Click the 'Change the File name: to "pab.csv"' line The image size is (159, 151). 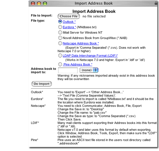(82, 113)
